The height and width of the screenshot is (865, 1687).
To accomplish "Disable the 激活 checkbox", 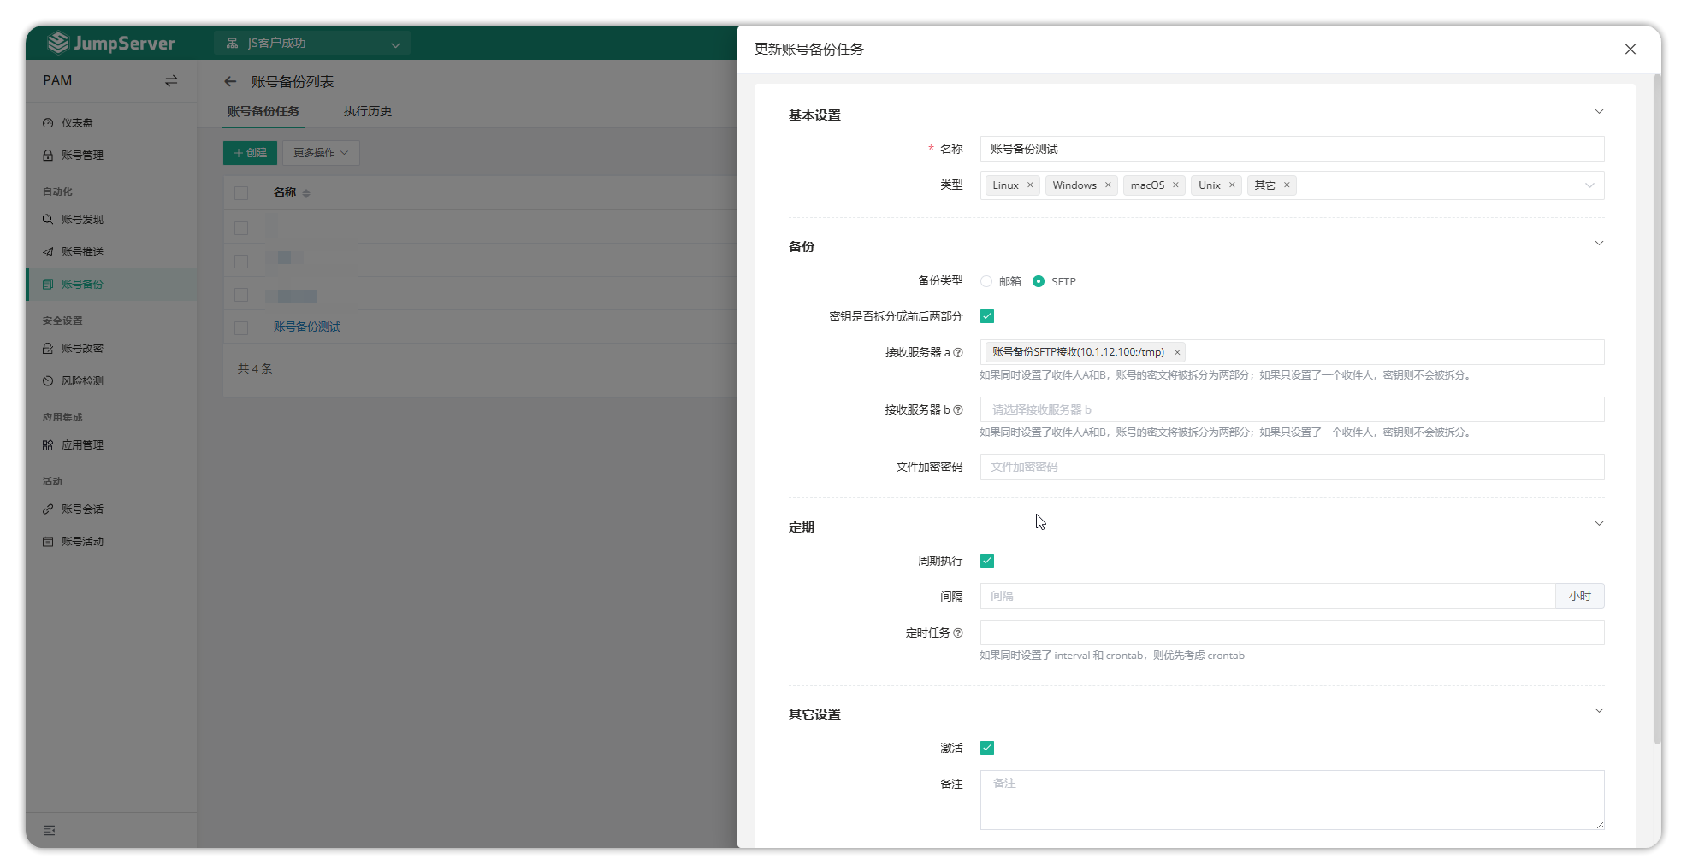I will 987,748.
